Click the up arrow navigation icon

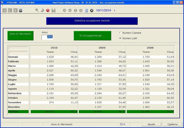click(x=81, y=10)
